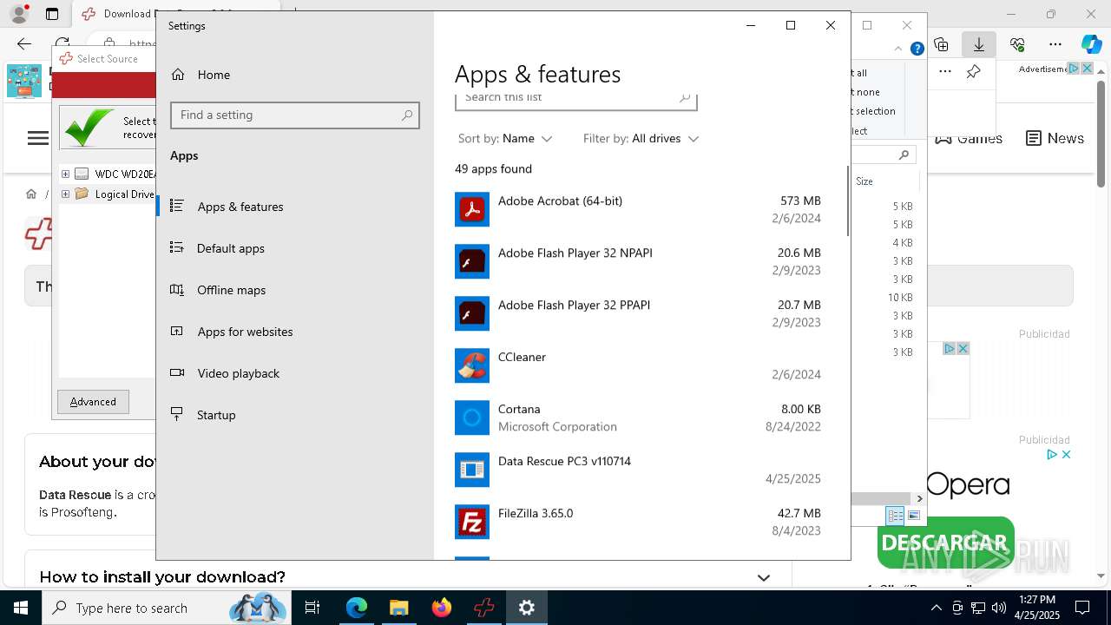Image resolution: width=1111 pixels, height=625 pixels.
Task: Click magnifier icon in Search this list
Action: (x=685, y=97)
